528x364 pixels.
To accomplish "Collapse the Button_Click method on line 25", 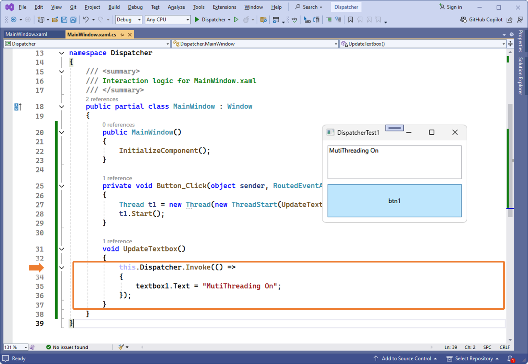I will pos(61,186).
